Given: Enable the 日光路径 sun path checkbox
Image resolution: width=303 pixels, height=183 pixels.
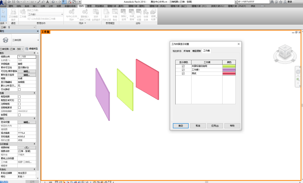Looking at the screenshot, I should 19,90.
